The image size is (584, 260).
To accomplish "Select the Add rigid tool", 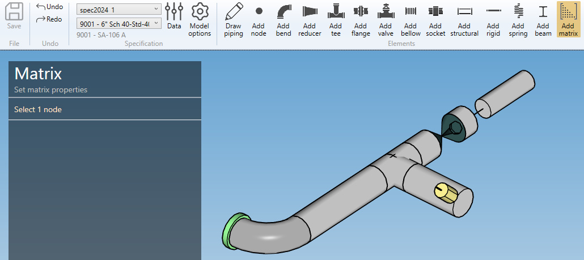I will [493, 20].
